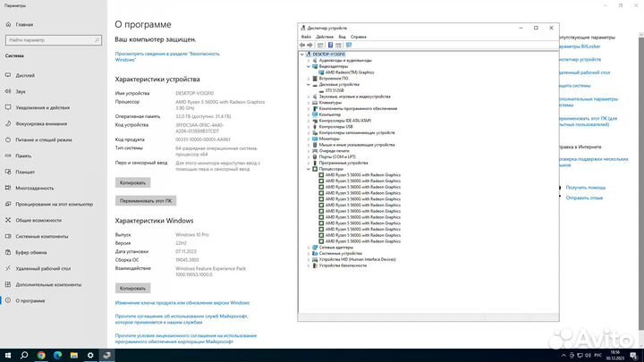Expand Встроенное ПО node
644x362 pixels.
[x=309, y=79]
